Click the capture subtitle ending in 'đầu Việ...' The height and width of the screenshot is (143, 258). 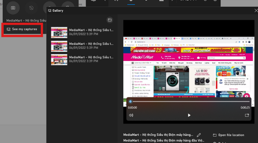[164, 140]
